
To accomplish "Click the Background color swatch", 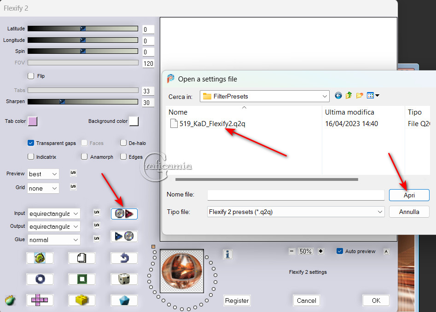I will pos(134,121).
